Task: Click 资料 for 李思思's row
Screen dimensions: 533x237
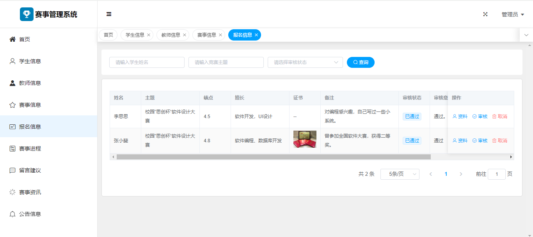Action: pyautogui.click(x=460, y=117)
